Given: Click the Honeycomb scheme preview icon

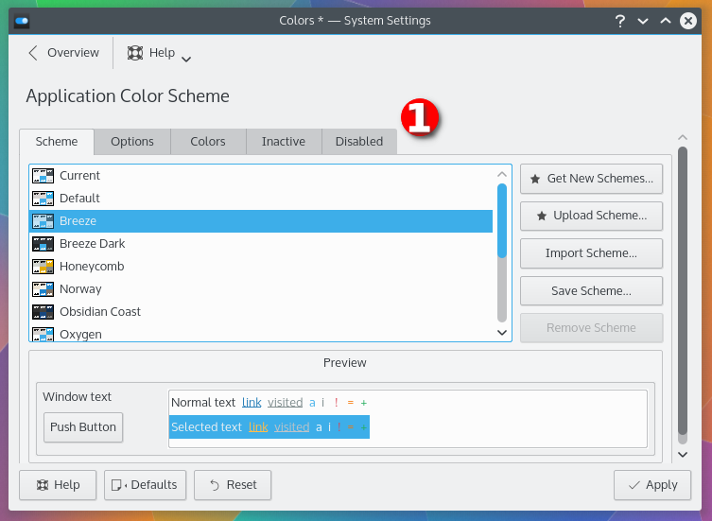Looking at the screenshot, I should [43, 267].
